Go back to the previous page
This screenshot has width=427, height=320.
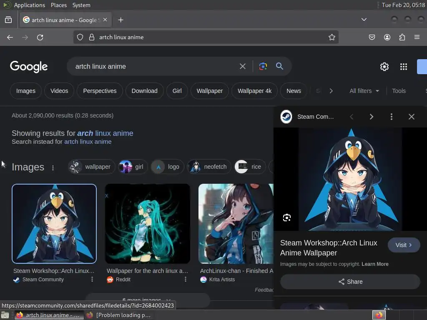tap(10, 37)
